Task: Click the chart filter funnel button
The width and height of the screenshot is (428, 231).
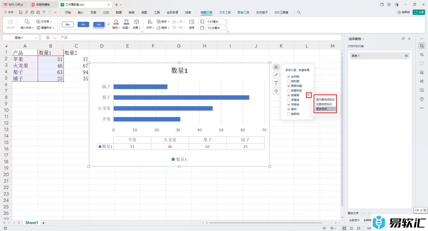Action: (276, 83)
